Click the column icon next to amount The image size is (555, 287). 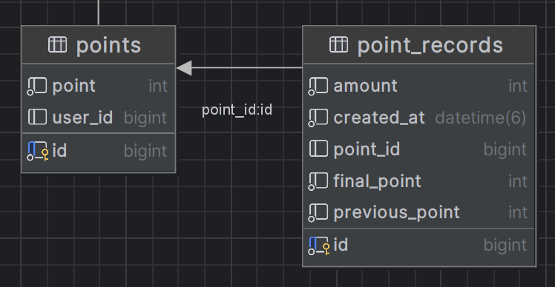click(318, 86)
